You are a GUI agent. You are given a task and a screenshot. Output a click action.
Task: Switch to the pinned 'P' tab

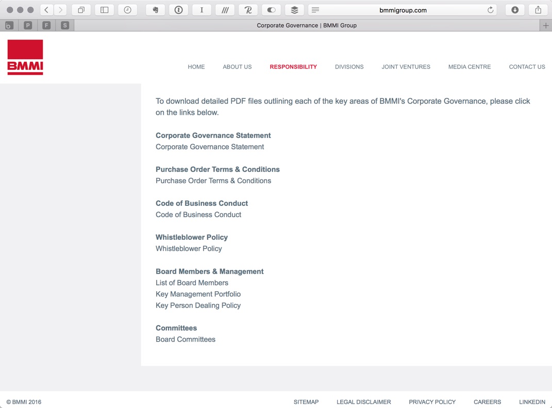coord(28,25)
